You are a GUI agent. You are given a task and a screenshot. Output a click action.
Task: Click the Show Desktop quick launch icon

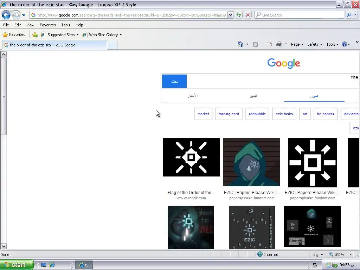point(44,265)
